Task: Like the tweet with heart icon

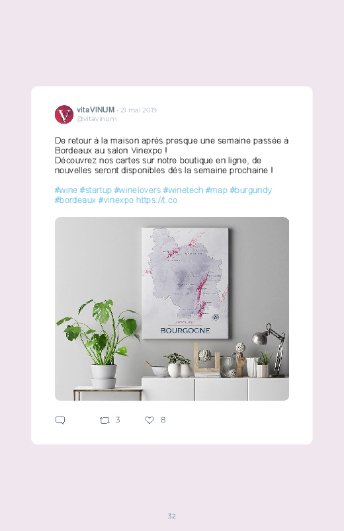Action: [x=150, y=420]
